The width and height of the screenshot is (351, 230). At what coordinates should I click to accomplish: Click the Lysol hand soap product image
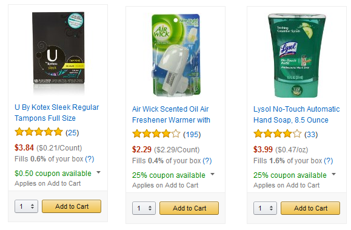pyautogui.click(x=297, y=55)
